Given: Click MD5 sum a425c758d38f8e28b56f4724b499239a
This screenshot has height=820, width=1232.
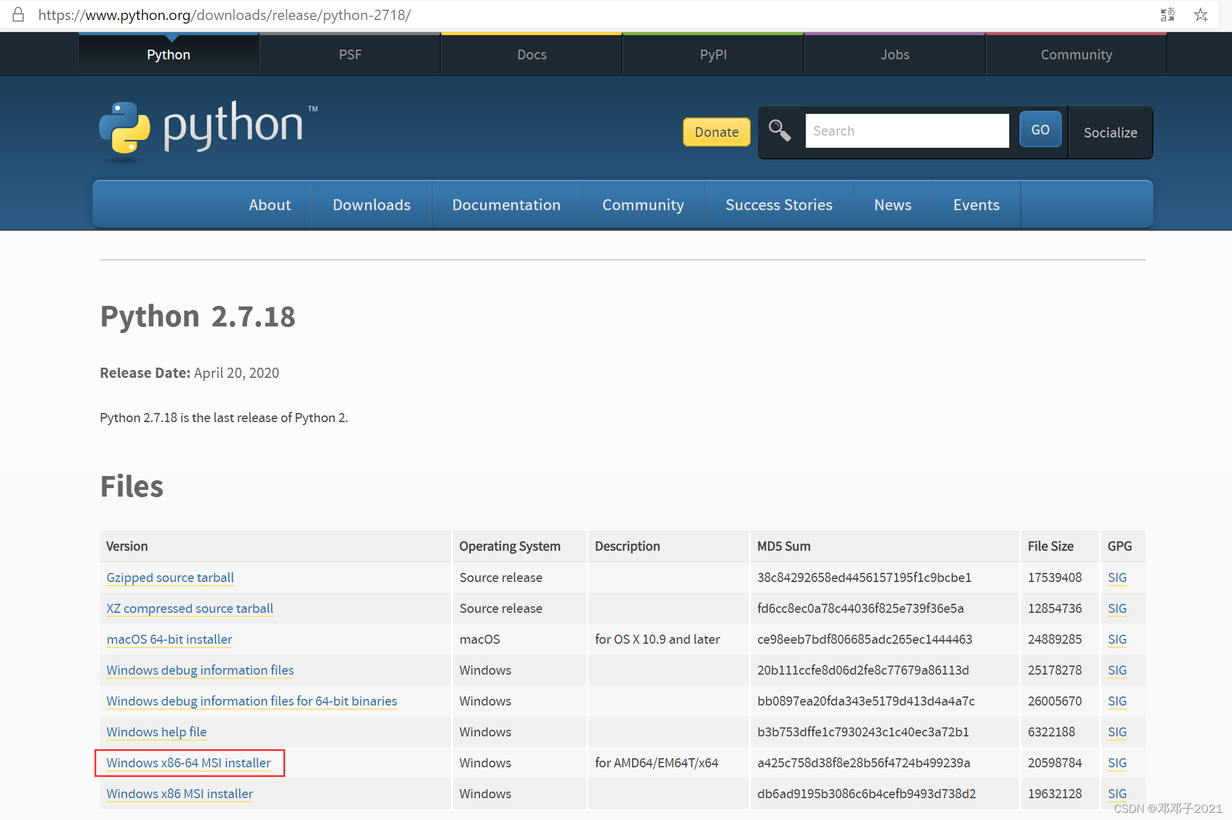Looking at the screenshot, I should (x=863, y=763).
